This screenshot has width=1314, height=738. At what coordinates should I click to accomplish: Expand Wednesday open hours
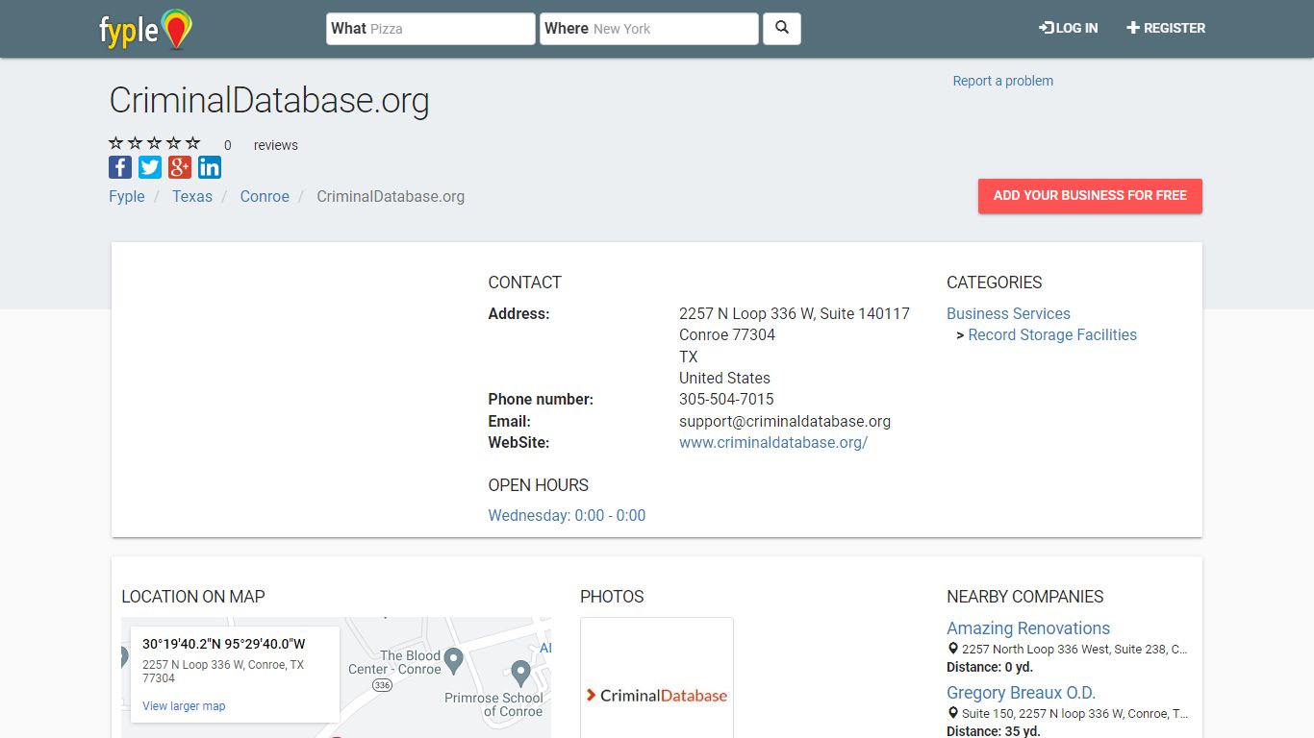point(567,515)
